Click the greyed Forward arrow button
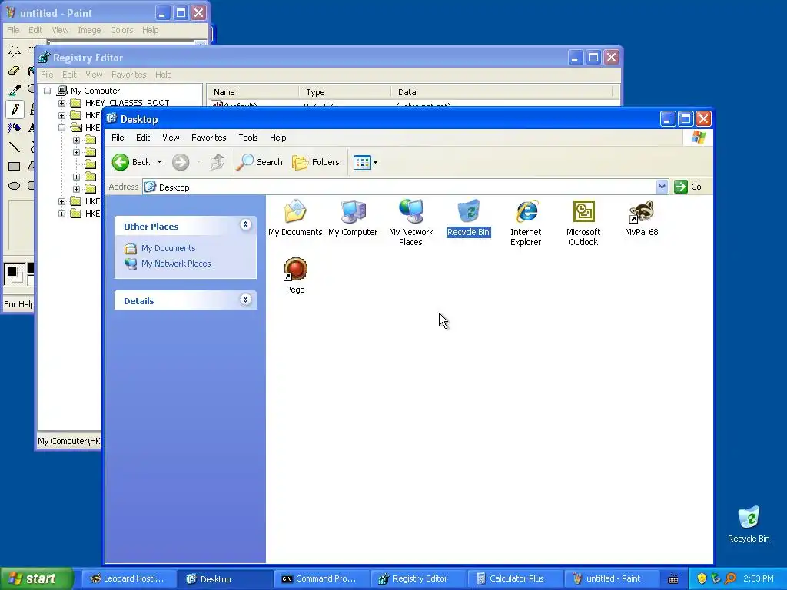The image size is (787, 590). (x=181, y=162)
